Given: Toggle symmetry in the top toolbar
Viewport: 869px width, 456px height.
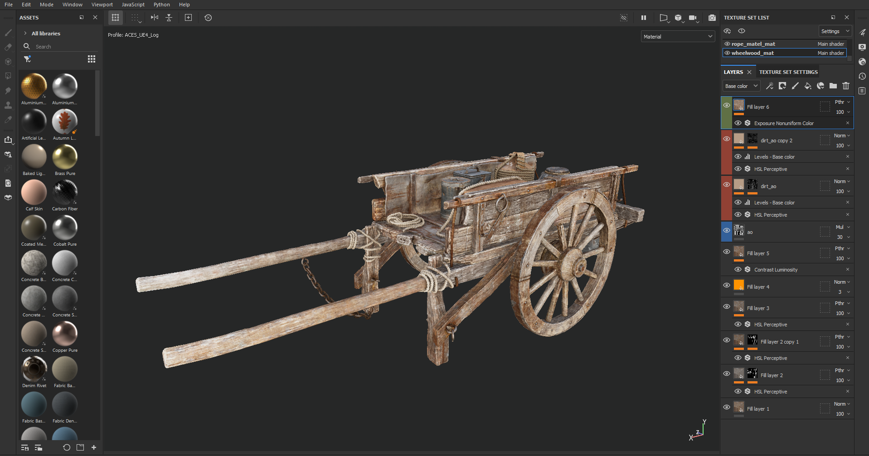Looking at the screenshot, I should click(155, 18).
